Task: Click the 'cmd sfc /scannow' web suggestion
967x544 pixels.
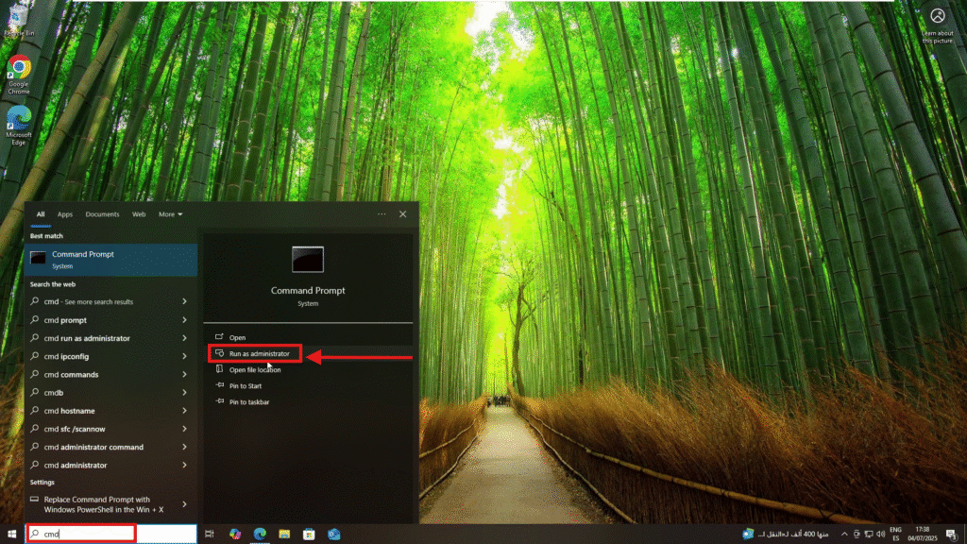Action: [x=75, y=429]
